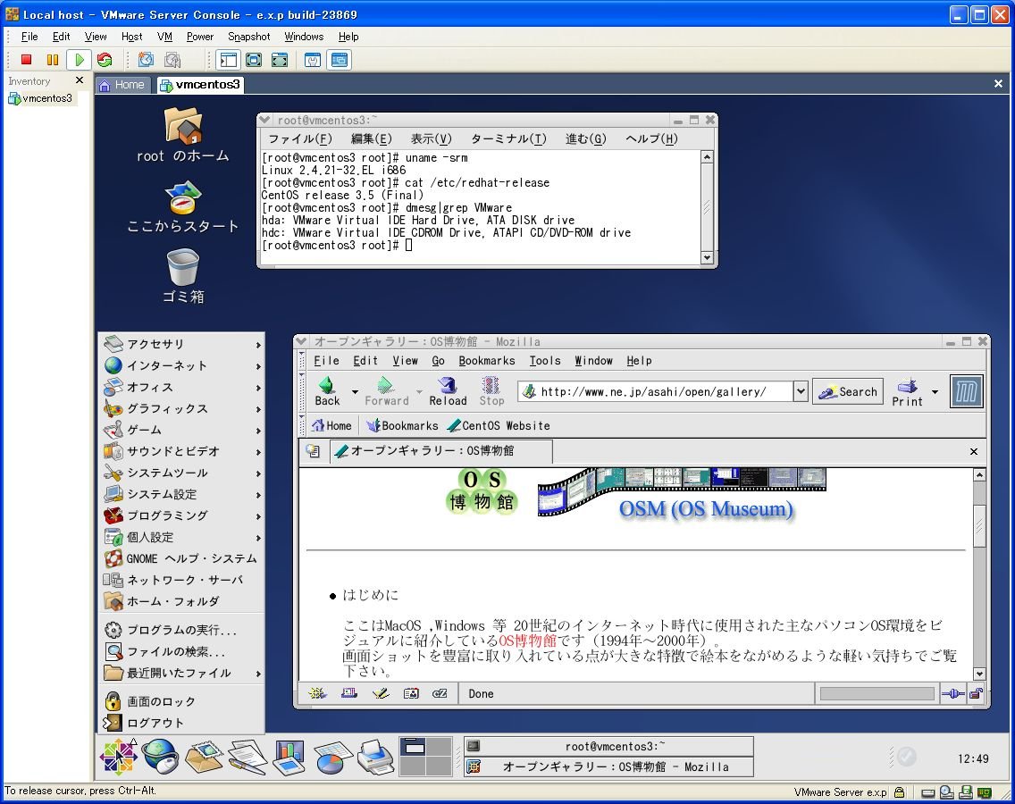Click the yellow Suspend button in VMware toolbar
This screenshot has width=1015, height=804.
click(x=53, y=60)
